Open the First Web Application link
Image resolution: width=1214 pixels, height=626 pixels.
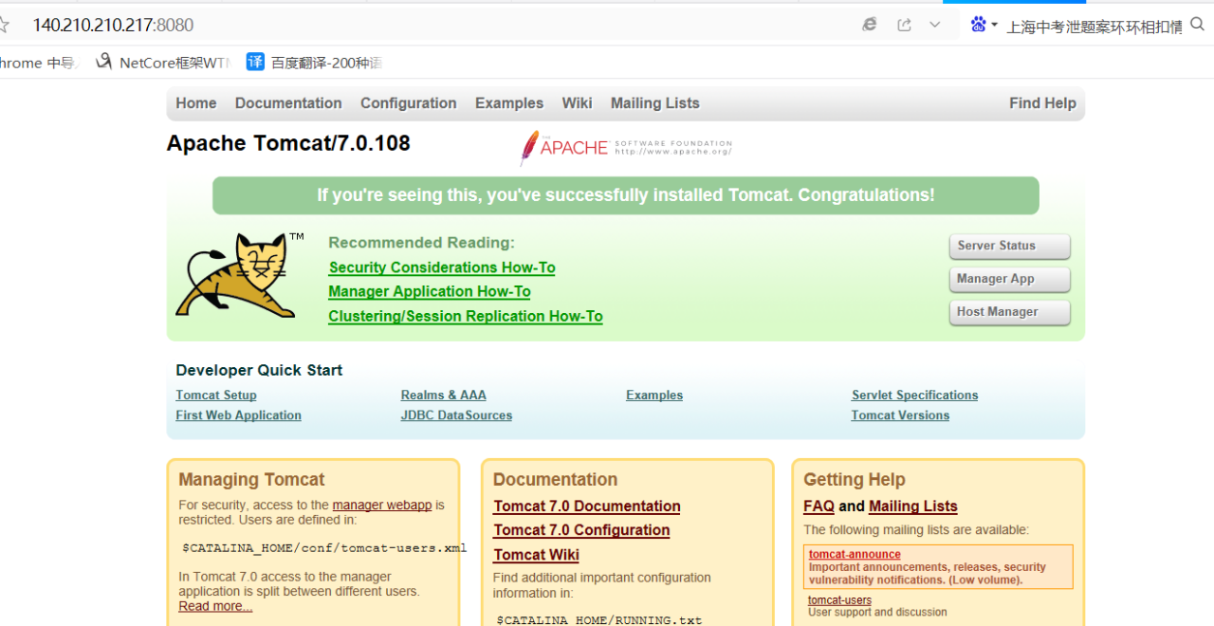coord(238,415)
